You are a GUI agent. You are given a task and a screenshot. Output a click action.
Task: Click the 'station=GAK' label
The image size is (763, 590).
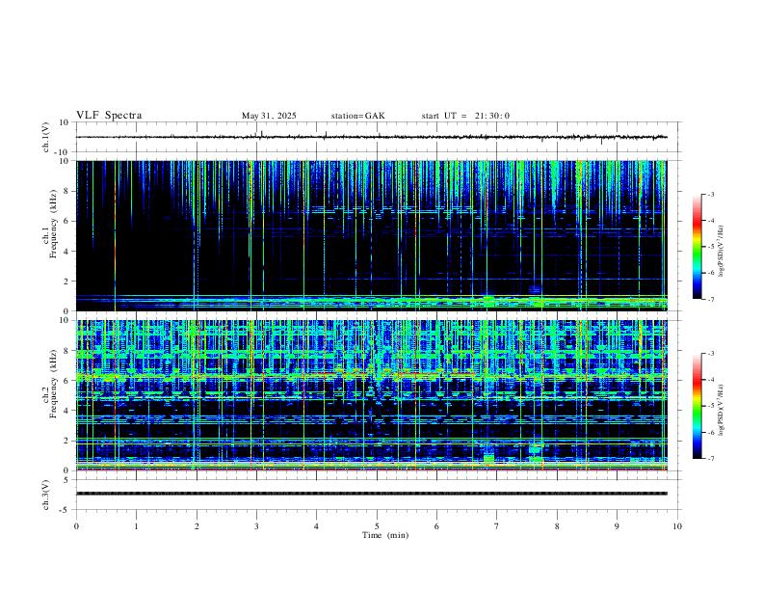(x=357, y=116)
